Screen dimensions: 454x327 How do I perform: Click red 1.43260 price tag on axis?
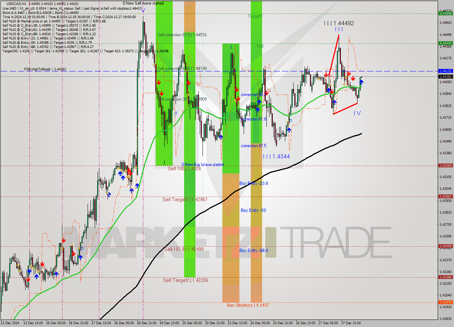coord(445,165)
